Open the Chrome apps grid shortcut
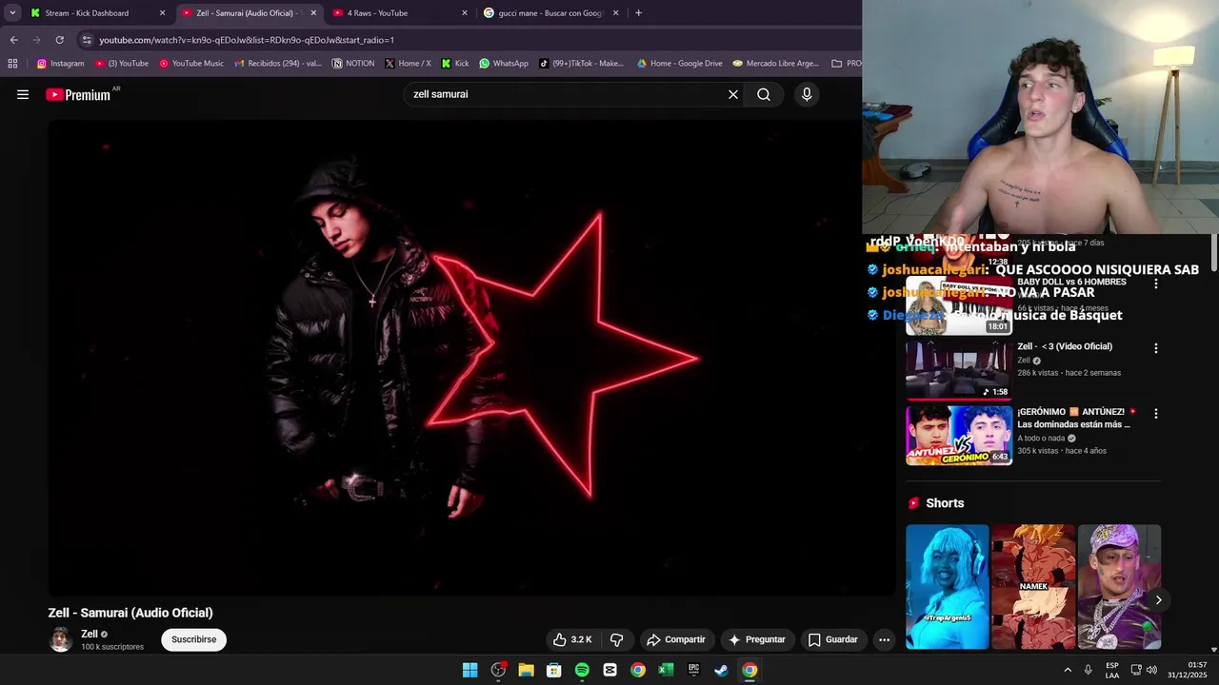The image size is (1219, 685). (x=12, y=64)
